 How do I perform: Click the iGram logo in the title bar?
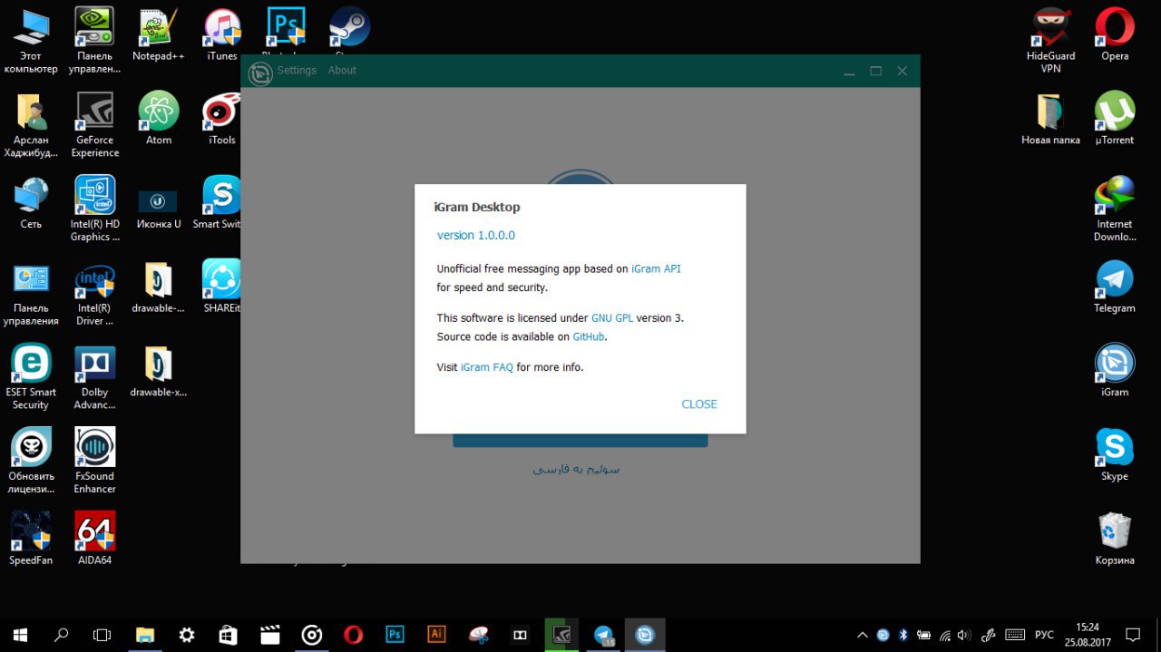click(x=260, y=73)
